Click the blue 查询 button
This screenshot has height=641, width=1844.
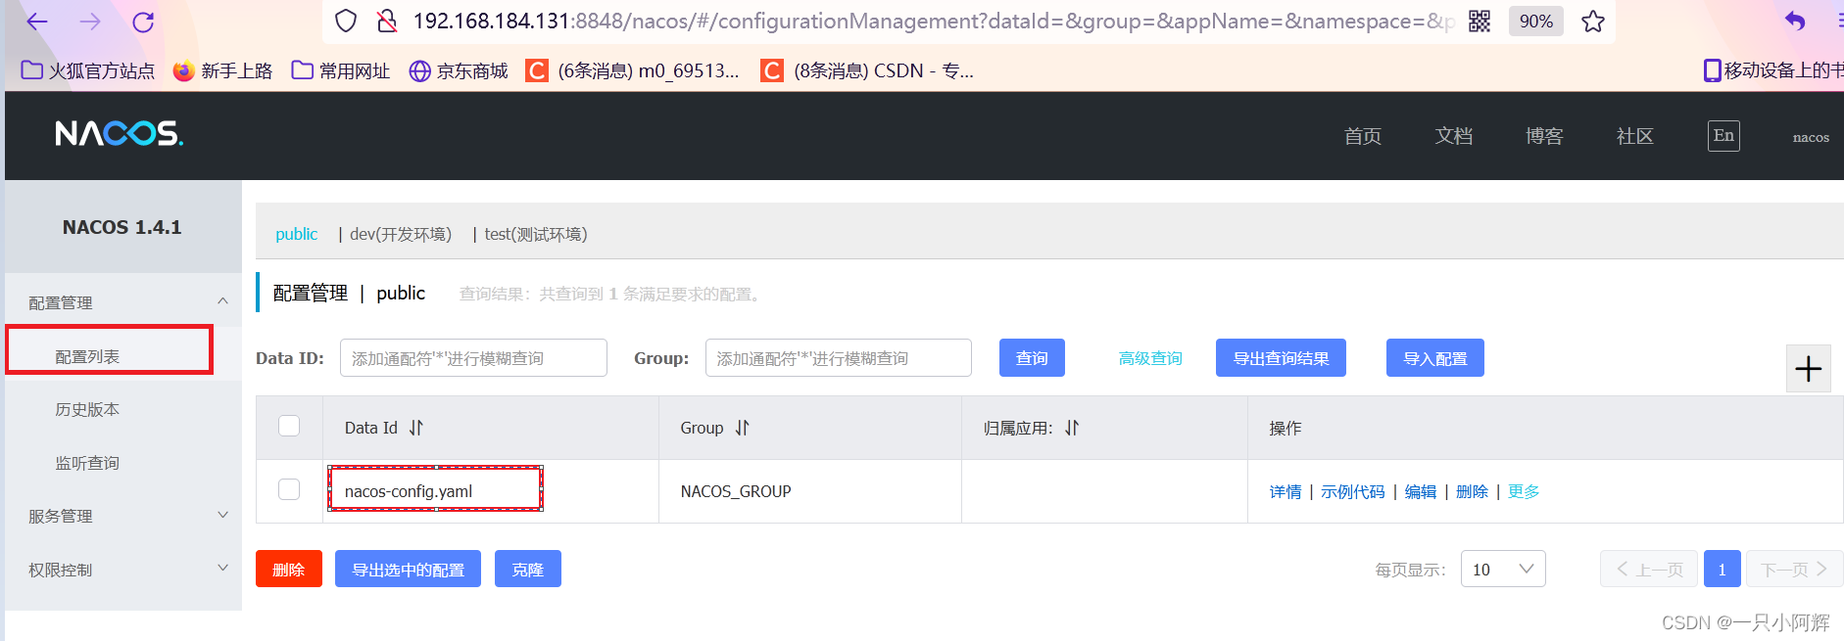[x=1032, y=358]
